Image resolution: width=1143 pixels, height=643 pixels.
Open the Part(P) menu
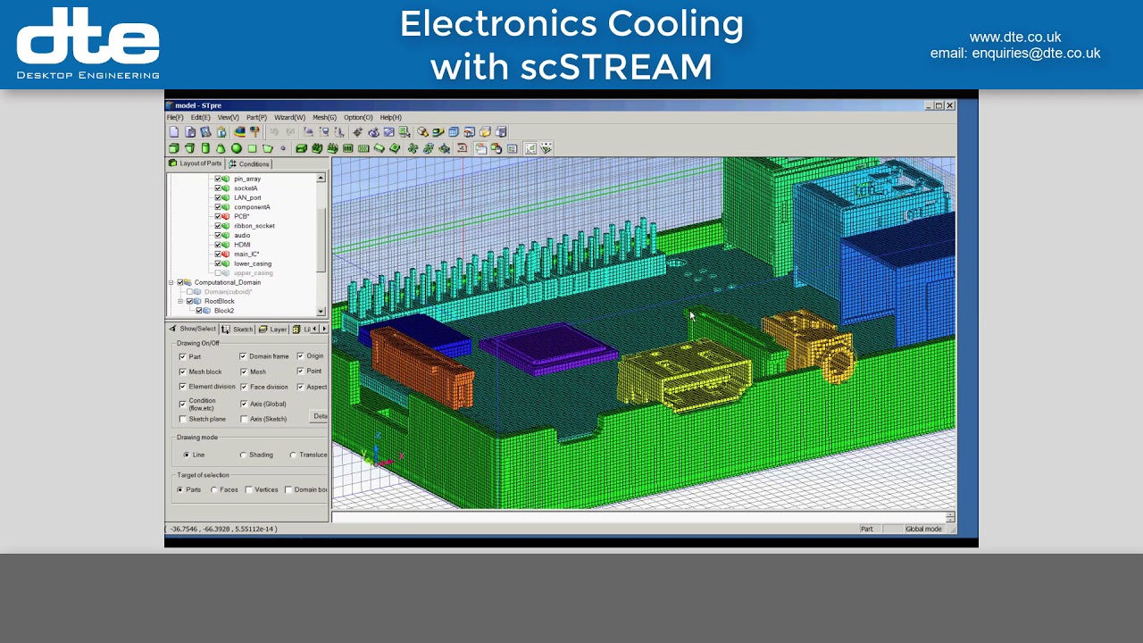tap(256, 118)
